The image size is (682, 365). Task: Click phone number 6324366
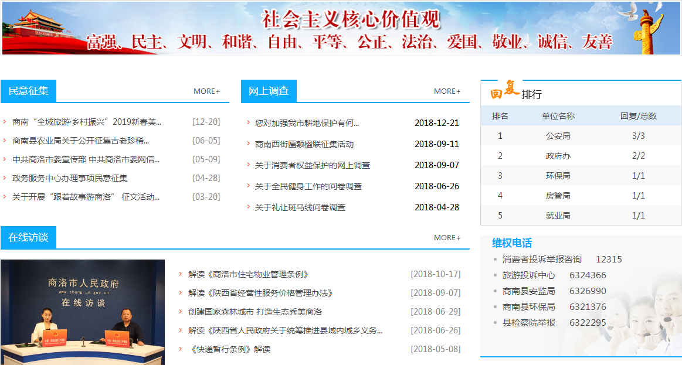588,275
